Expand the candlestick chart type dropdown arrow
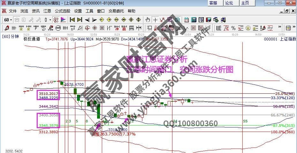The width and height of the screenshot is (297, 153). 50,20
